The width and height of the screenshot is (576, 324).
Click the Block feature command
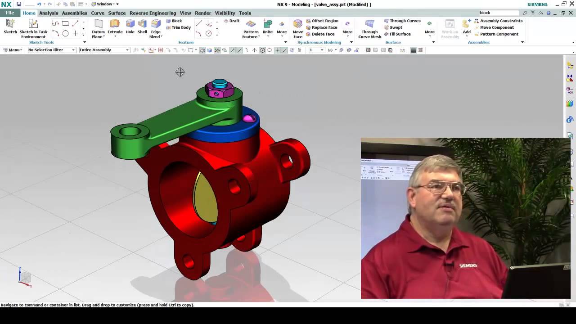coord(174,21)
